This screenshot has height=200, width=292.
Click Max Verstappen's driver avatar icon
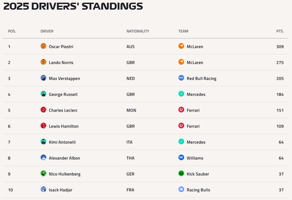pyautogui.click(x=43, y=78)
